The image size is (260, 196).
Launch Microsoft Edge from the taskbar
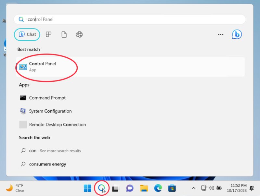(x=158, y=188)
